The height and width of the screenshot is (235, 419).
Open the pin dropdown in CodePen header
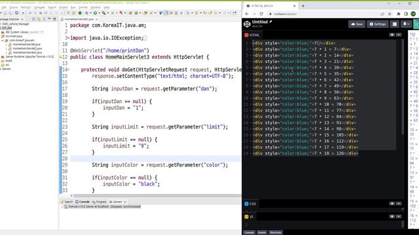tap(406, 24)
